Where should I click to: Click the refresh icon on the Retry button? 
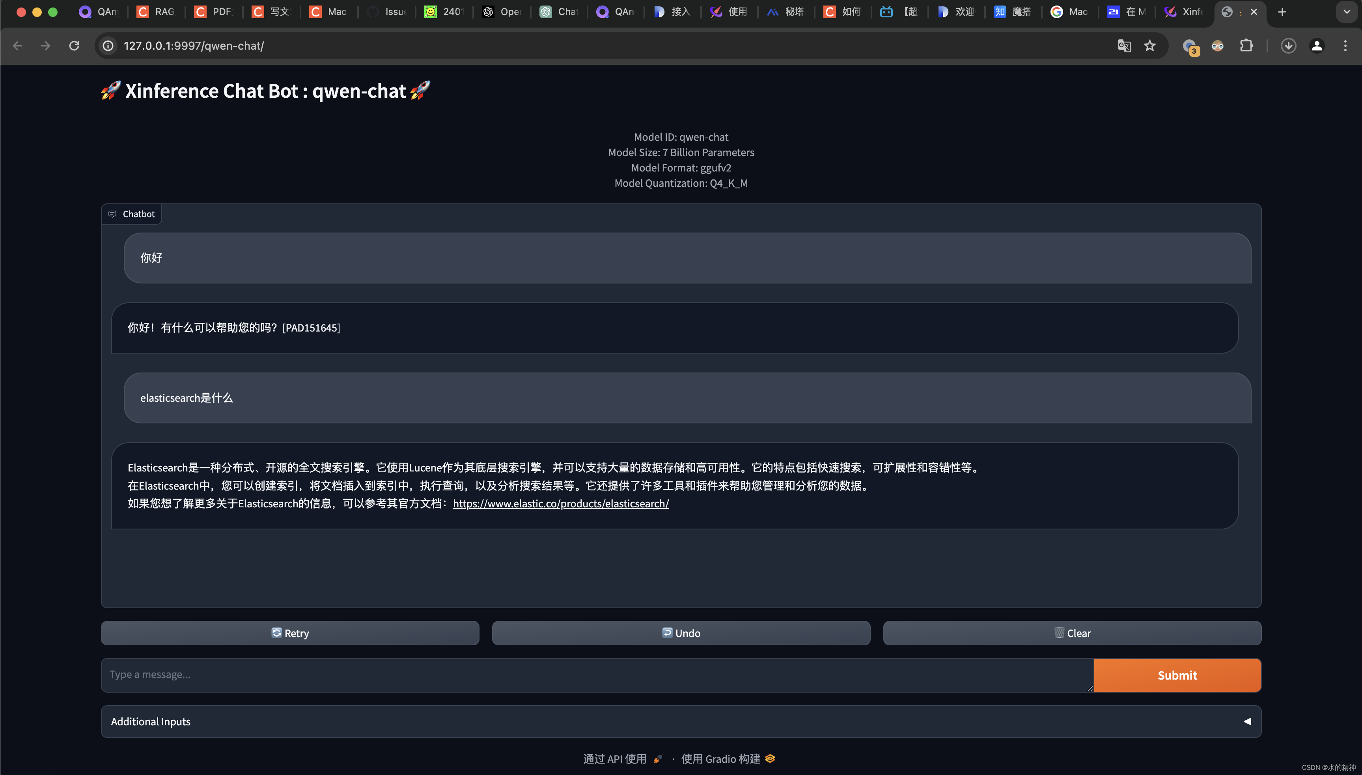(277, 633)
